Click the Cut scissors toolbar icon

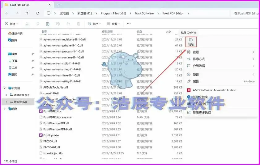[27, 24]
